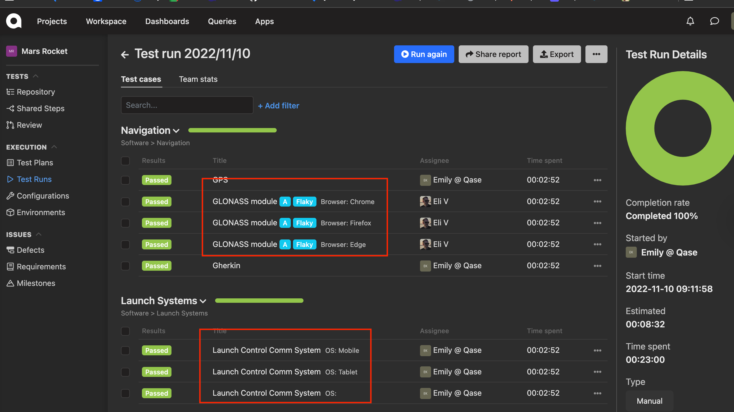Click Emily @ Qase avatar in GPS row
The height and width of the screenshot is (412, 734).
(425, 180)
